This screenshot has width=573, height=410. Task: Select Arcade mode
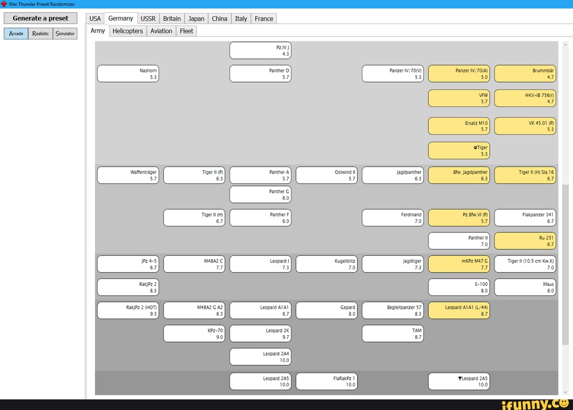pos(16,33)
